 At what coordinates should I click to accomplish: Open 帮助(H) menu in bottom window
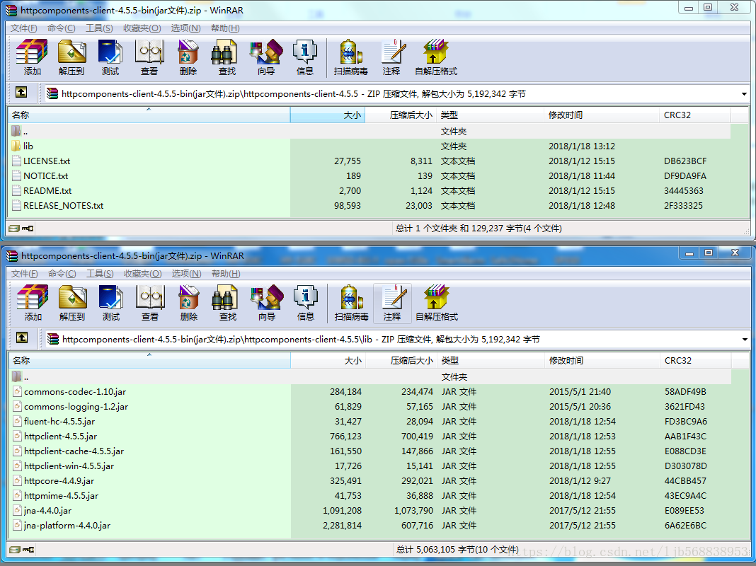click(226, 274)
